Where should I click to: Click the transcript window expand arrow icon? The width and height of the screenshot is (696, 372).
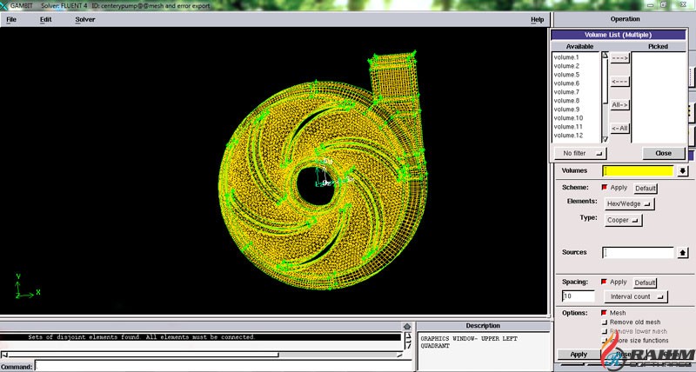coord(407,328)
